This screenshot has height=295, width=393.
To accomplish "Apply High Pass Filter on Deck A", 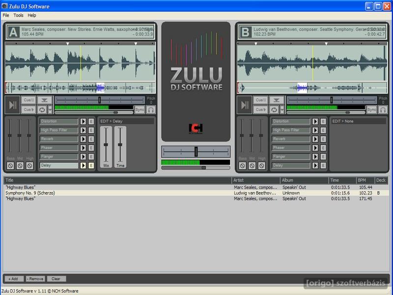I will [x=83, y=130].
